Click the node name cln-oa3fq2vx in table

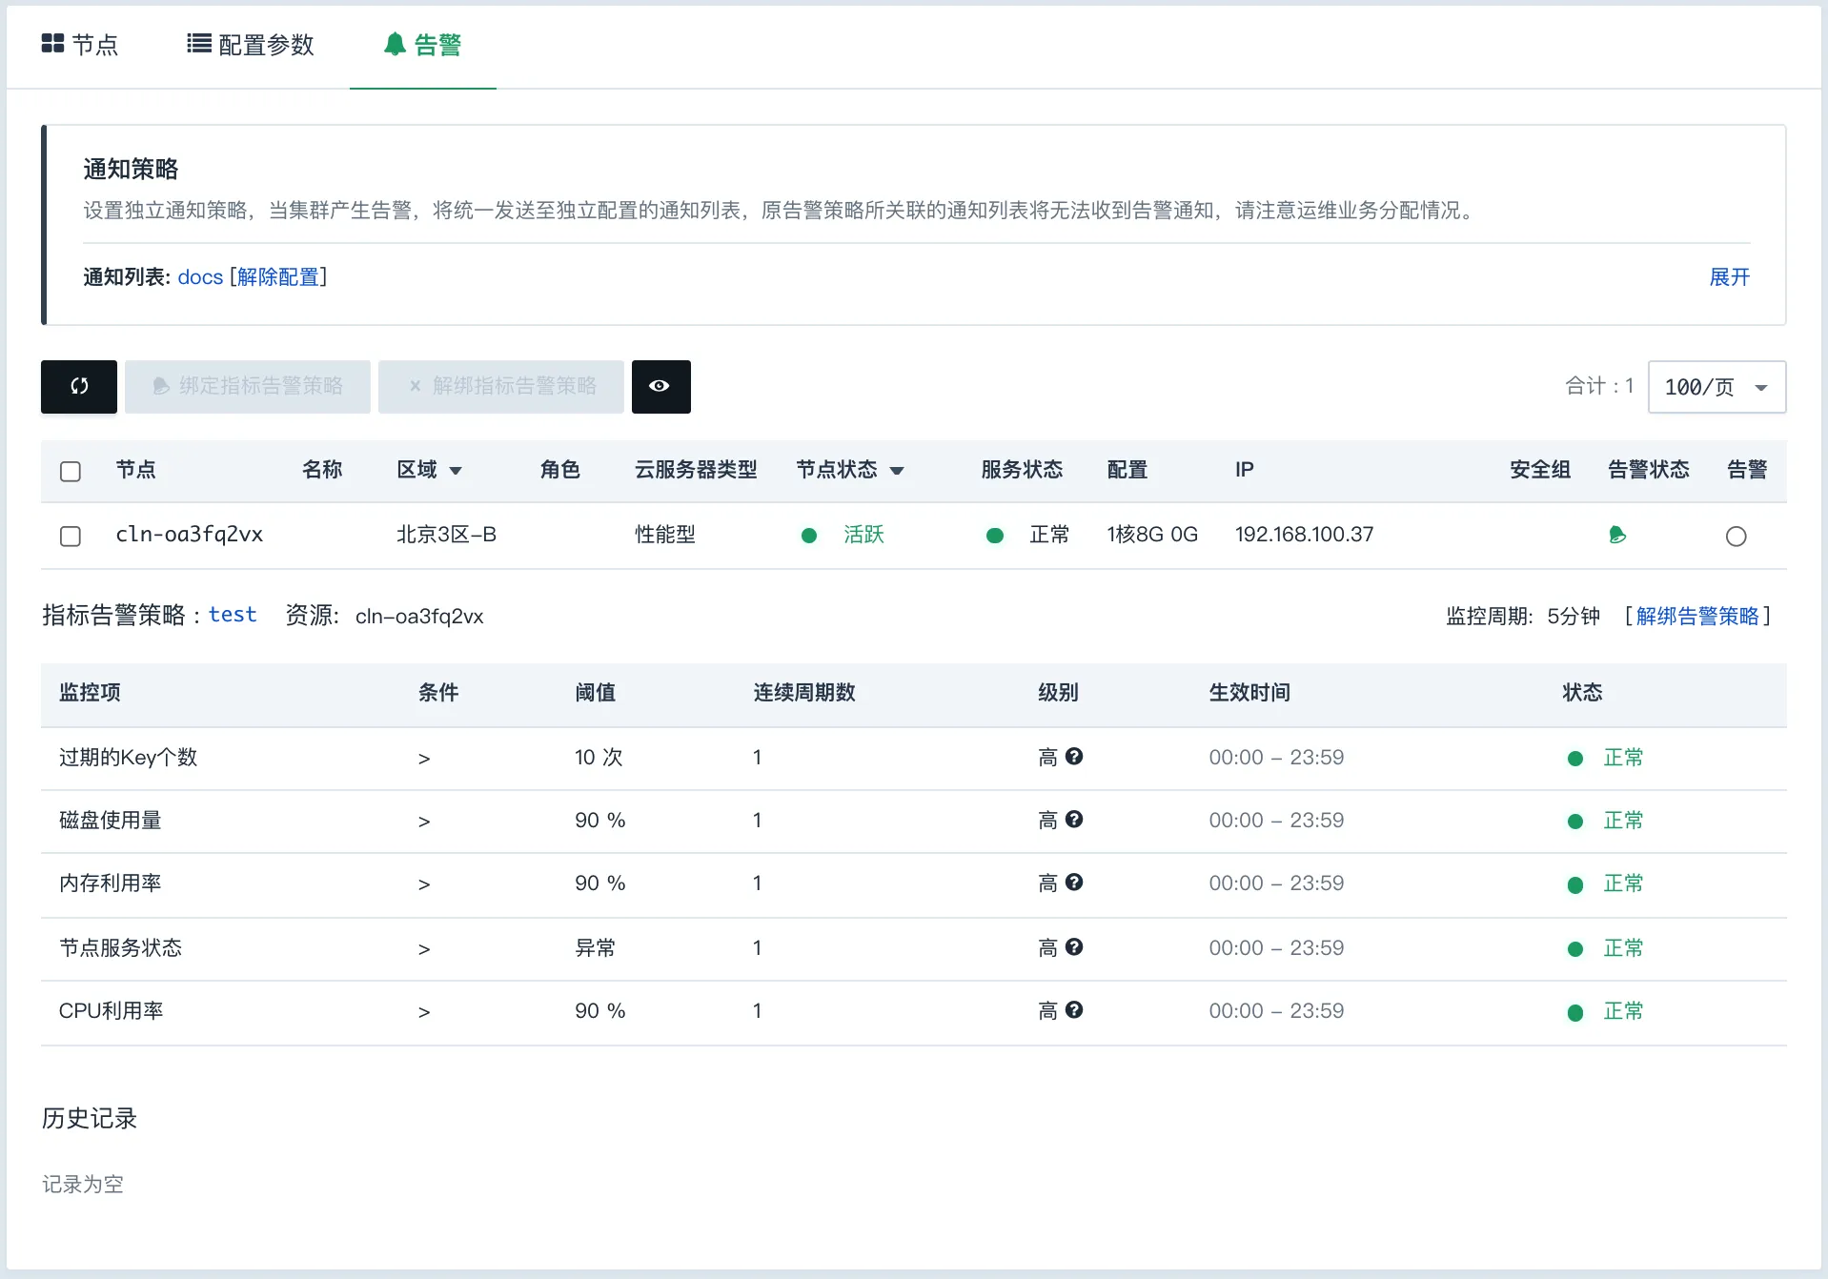(x=189, y=535)
